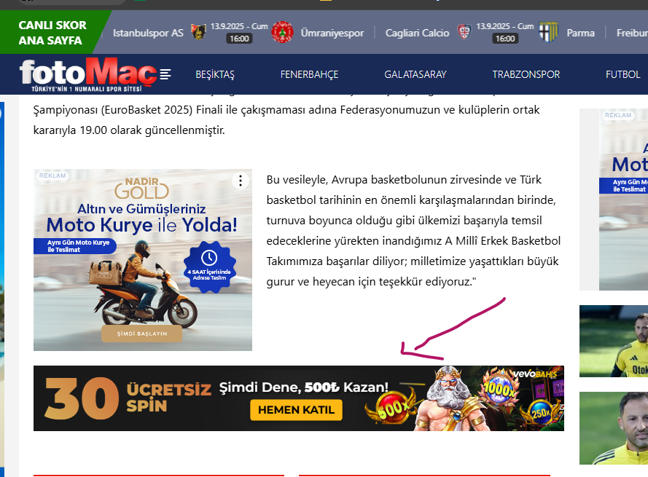Open sidebar thumbnail of bearded coach close-up

(x=614, y=428)
